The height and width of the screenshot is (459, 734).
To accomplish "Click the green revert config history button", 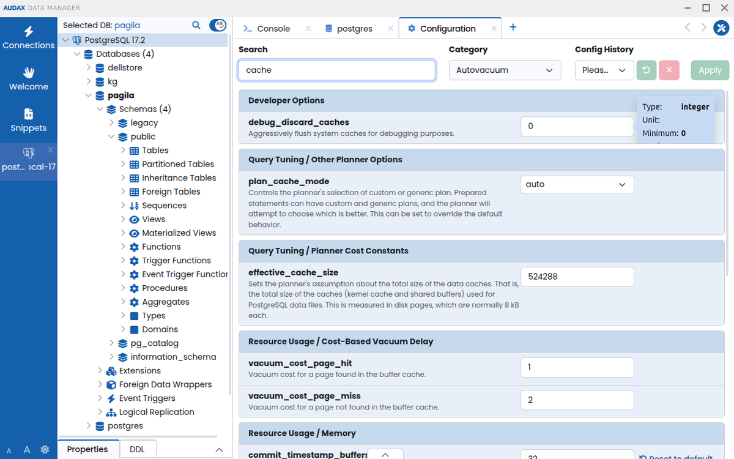I will pos(646,70).
